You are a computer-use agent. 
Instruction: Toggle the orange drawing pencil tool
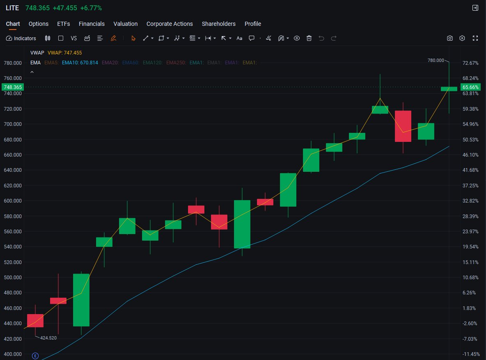click(113, 39)
